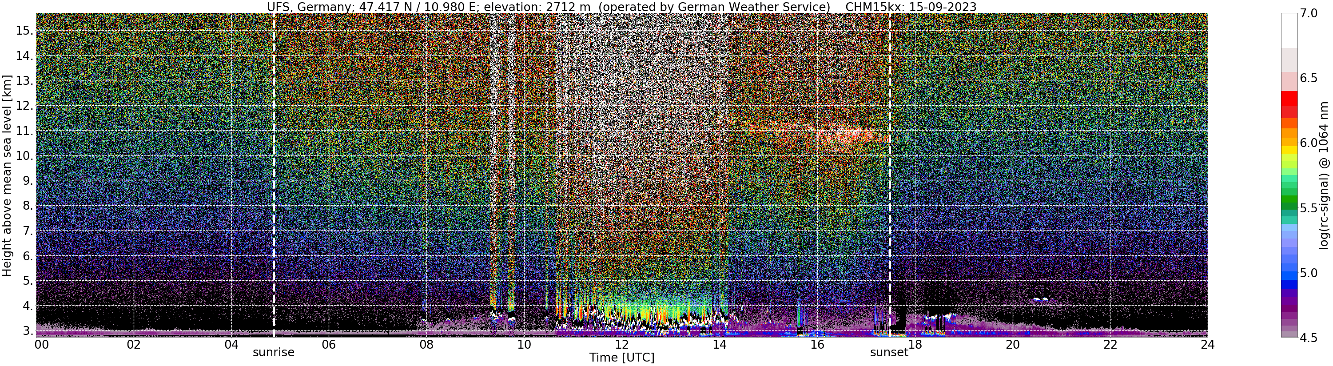Click the colorbar value '5.5'
1333x366 pixels.
click(x=1309, y=208)
